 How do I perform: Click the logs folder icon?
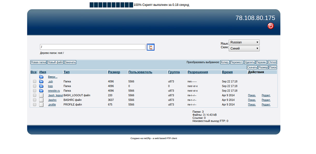tap(41, 86)
